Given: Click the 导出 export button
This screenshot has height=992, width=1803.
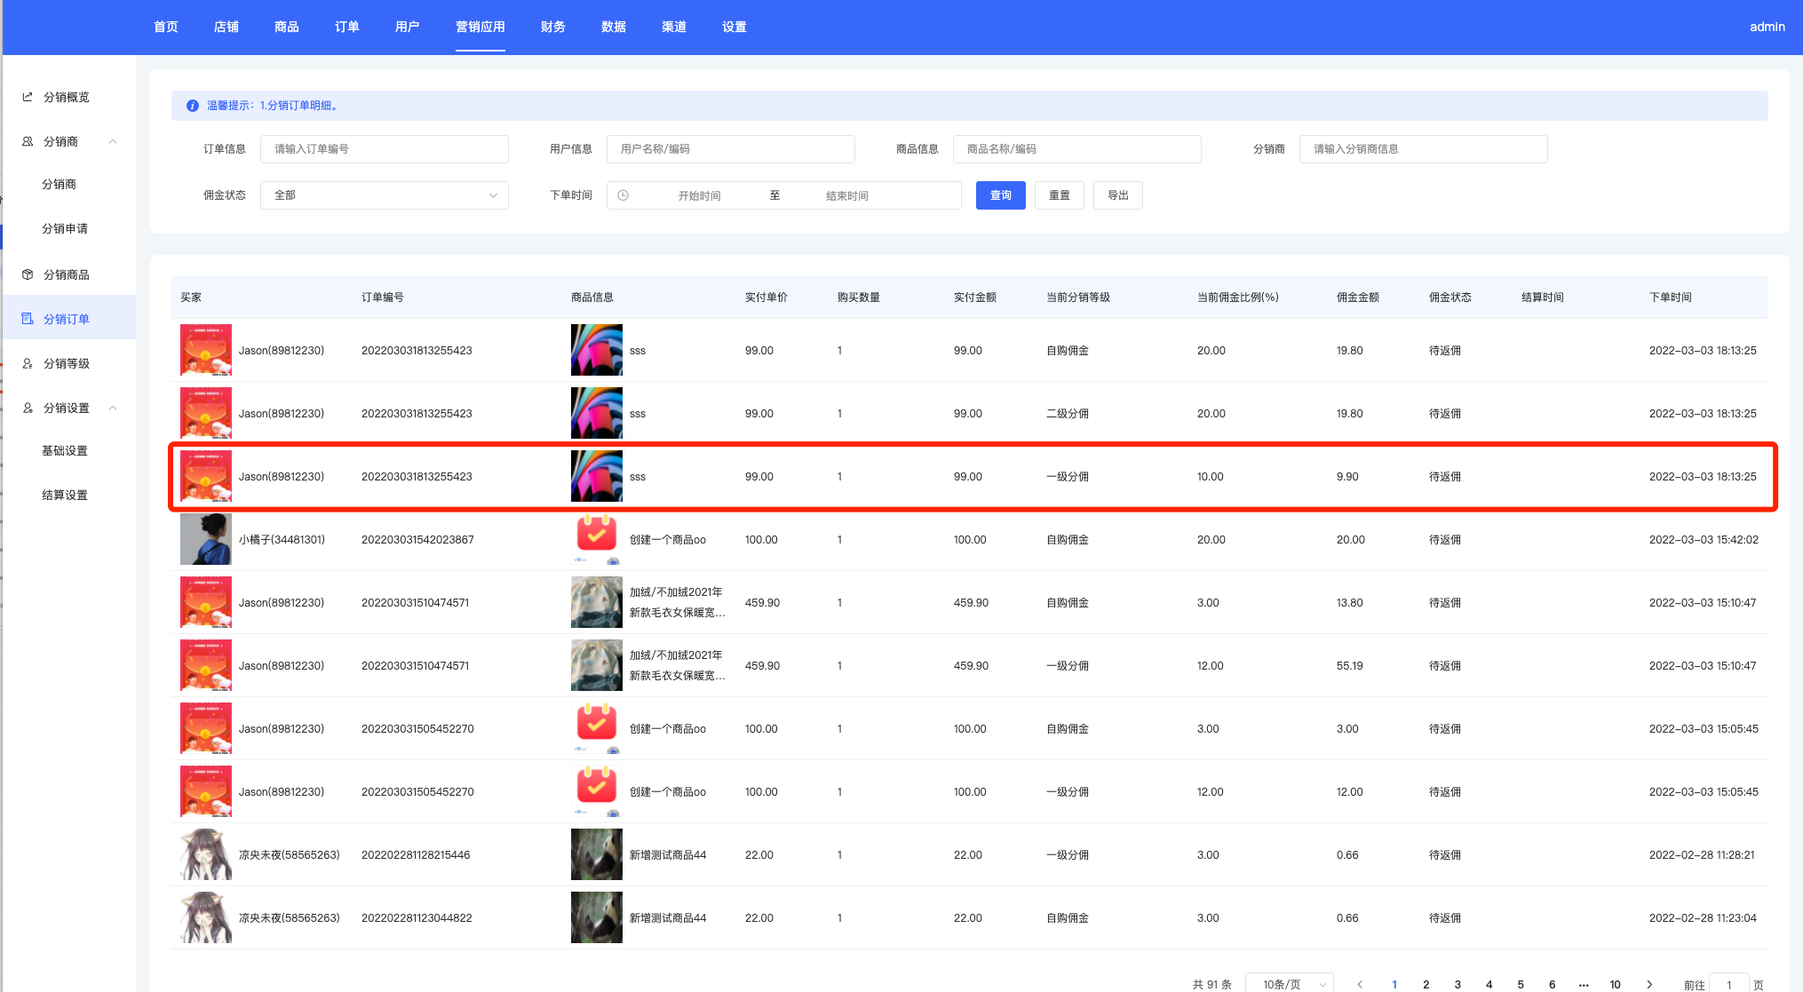Looking at the screenshot, I should pos(1117,195).
